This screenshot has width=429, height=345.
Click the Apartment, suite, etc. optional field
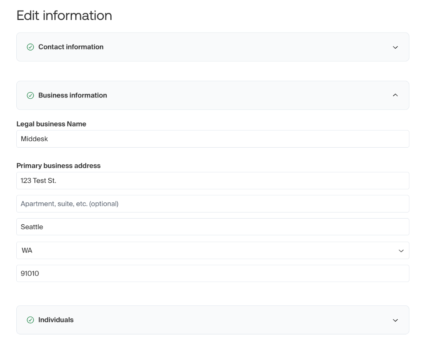212,203
